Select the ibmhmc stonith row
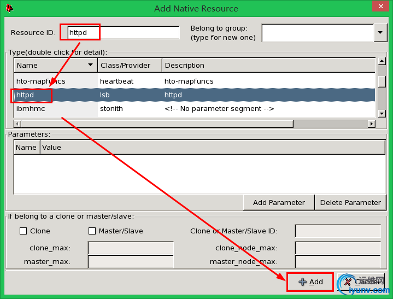Image resolution: width=393 pixels, height=299 pixels. click(195, 109)
